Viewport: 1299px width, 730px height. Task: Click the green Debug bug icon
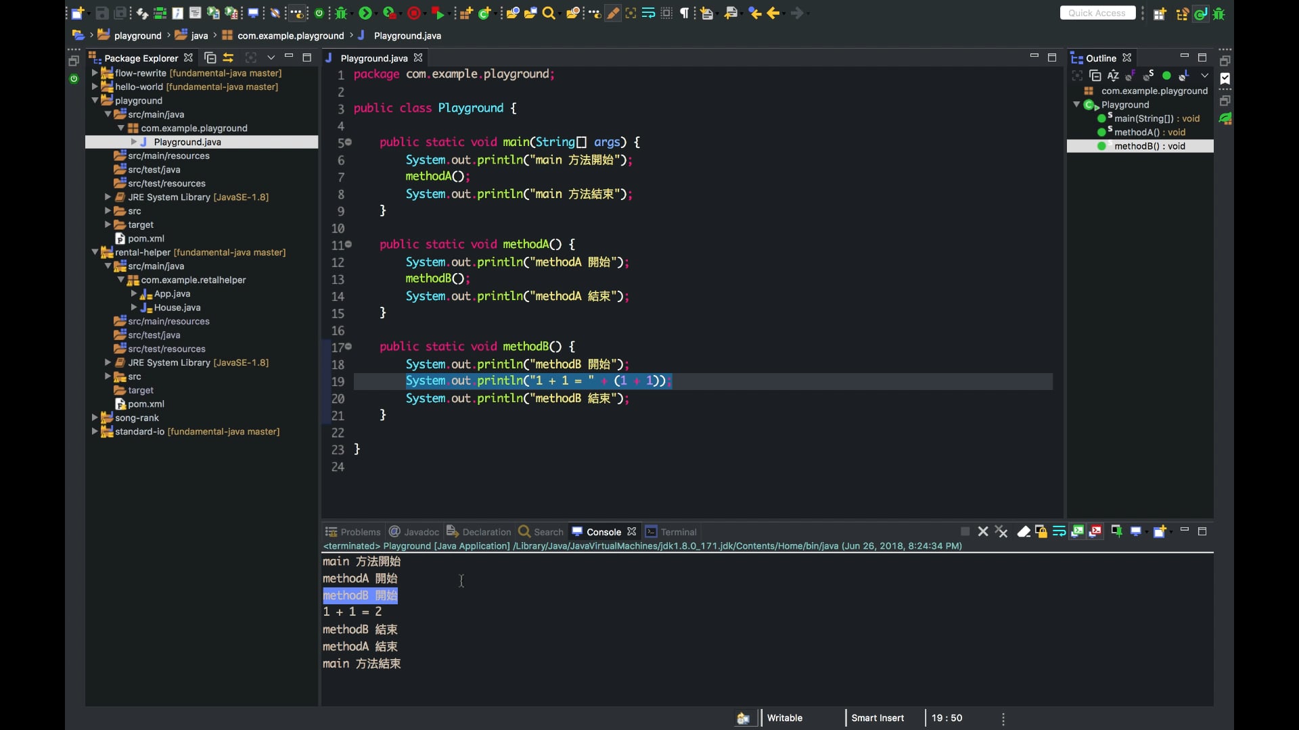(x=341, y=13)
